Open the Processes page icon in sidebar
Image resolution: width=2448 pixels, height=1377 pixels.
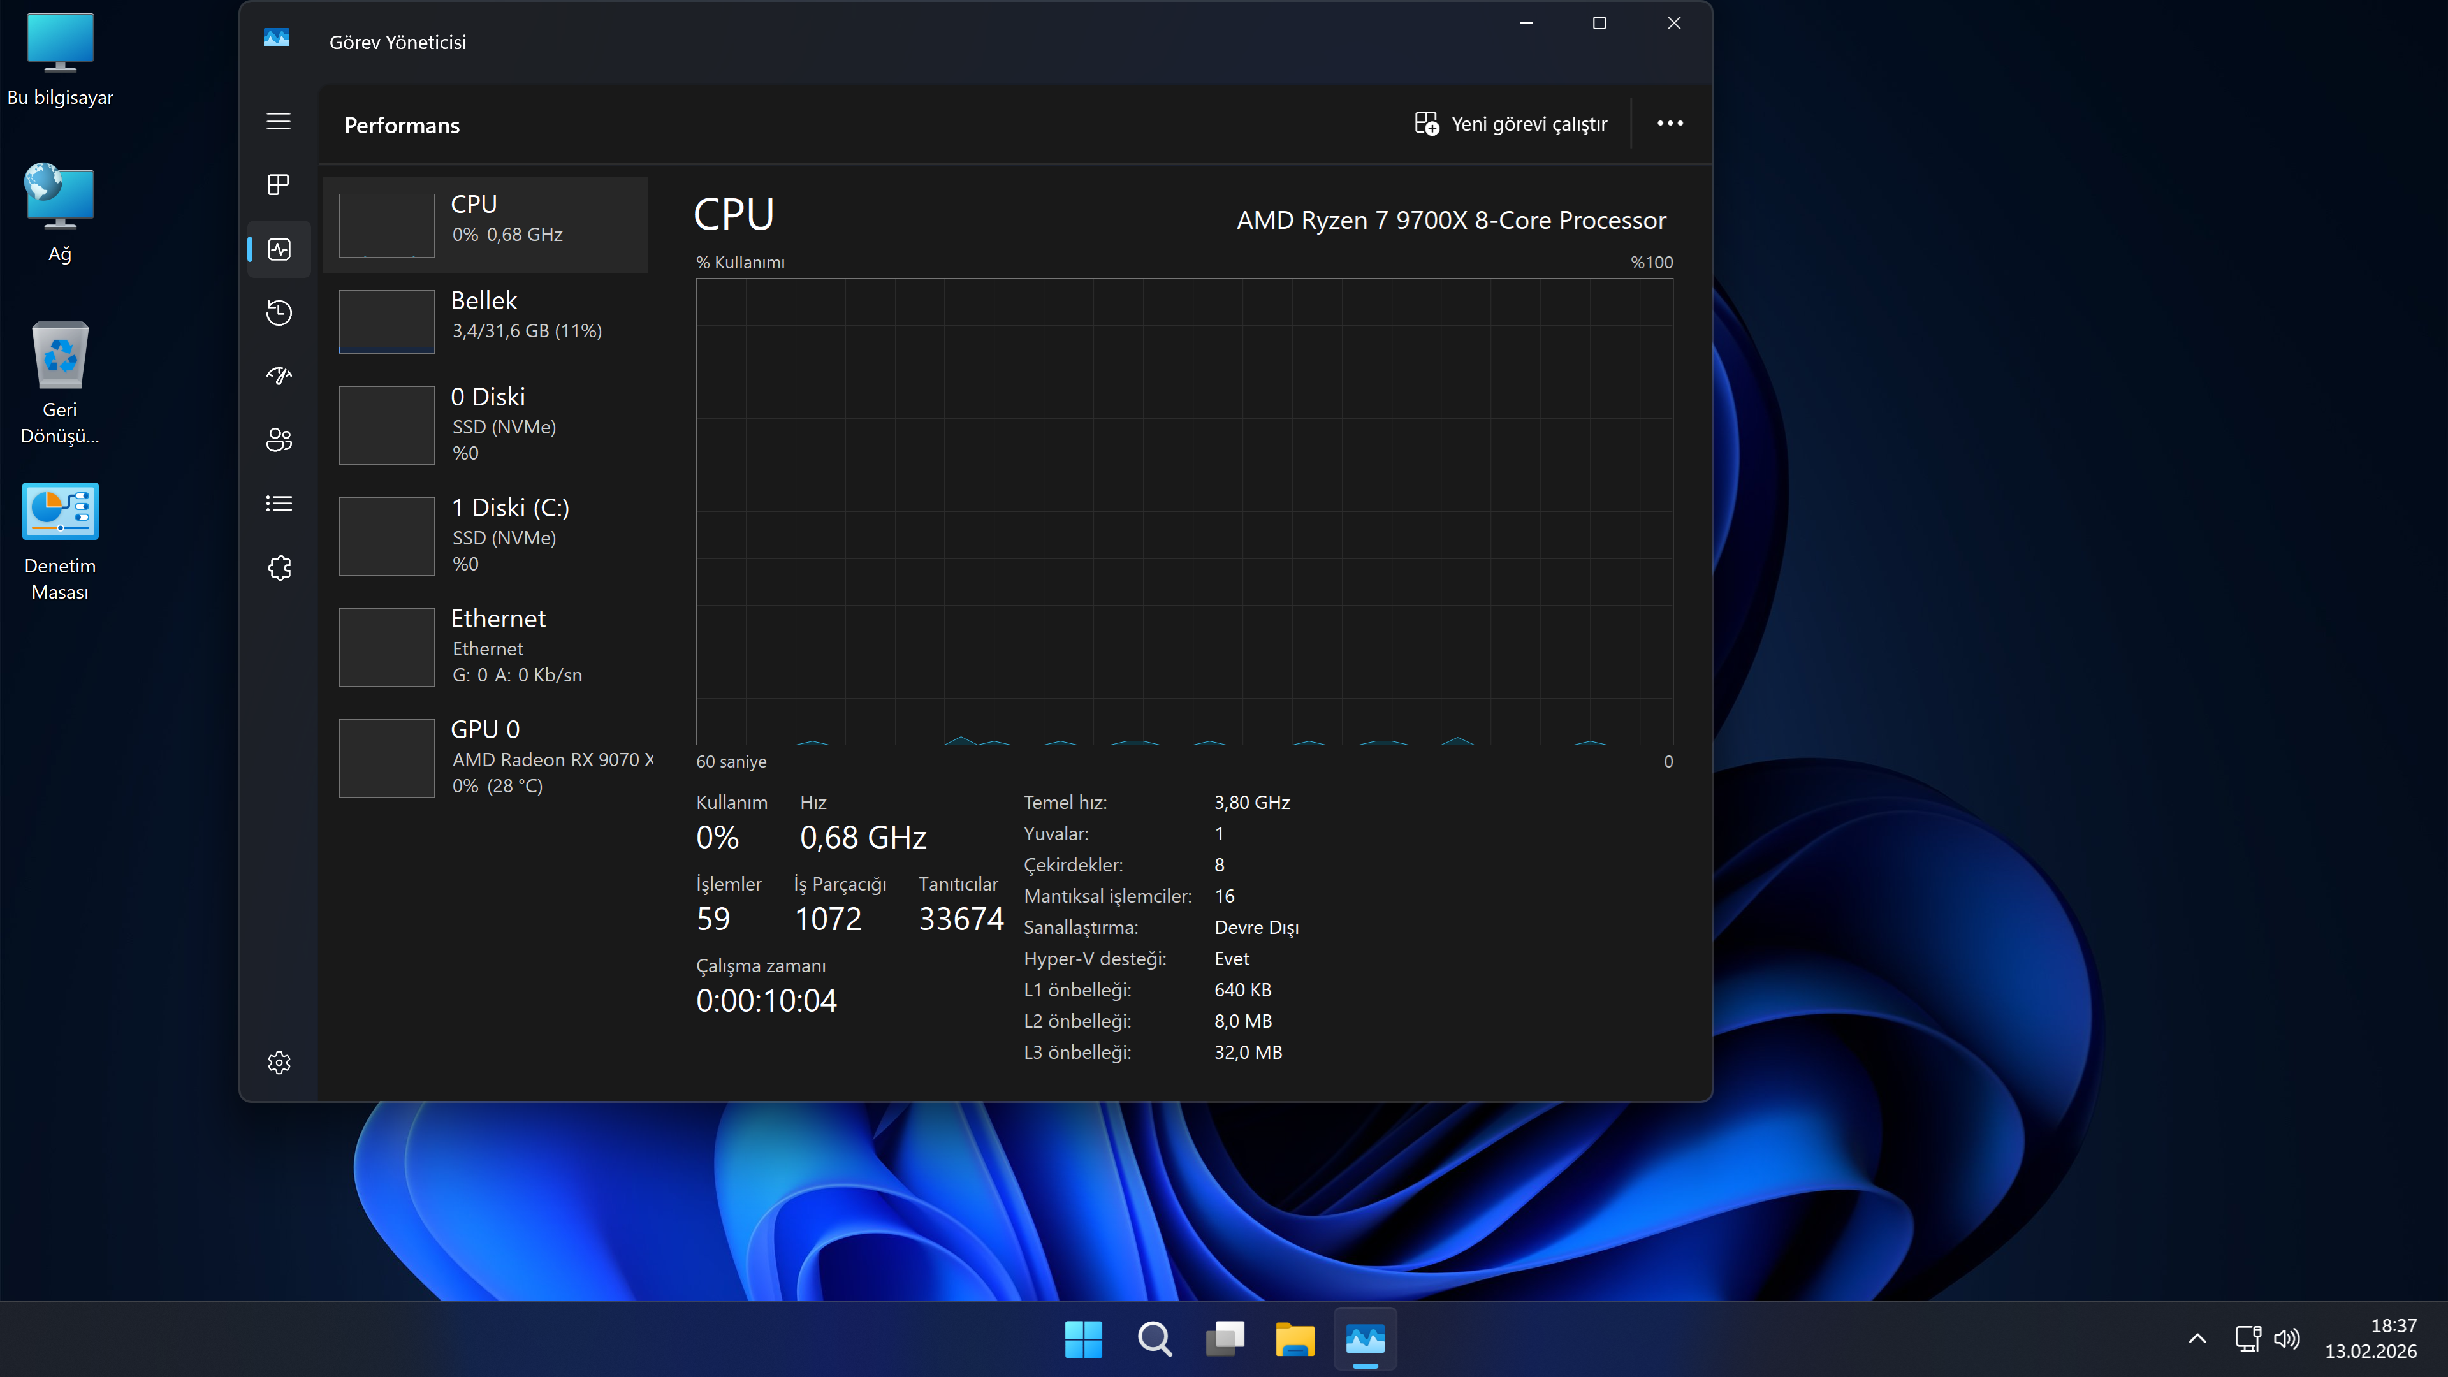[x=279, y=184]
